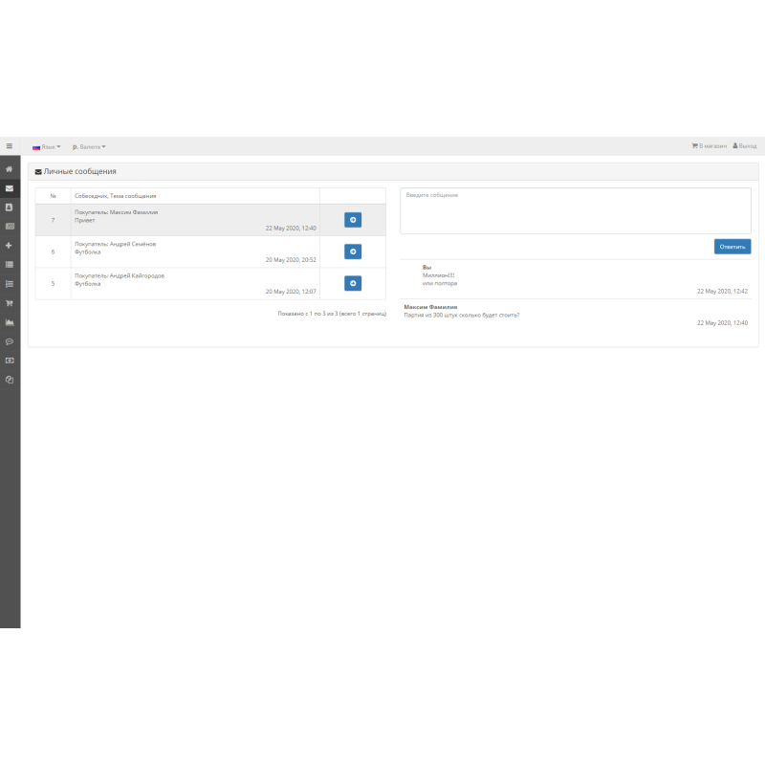Toggle the hamburger sidebar menu
The image size is (765, 765).
click(10, 146)
